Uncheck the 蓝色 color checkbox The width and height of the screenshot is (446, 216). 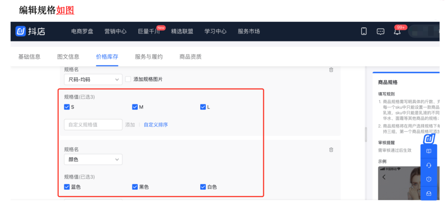click(67, 187)
